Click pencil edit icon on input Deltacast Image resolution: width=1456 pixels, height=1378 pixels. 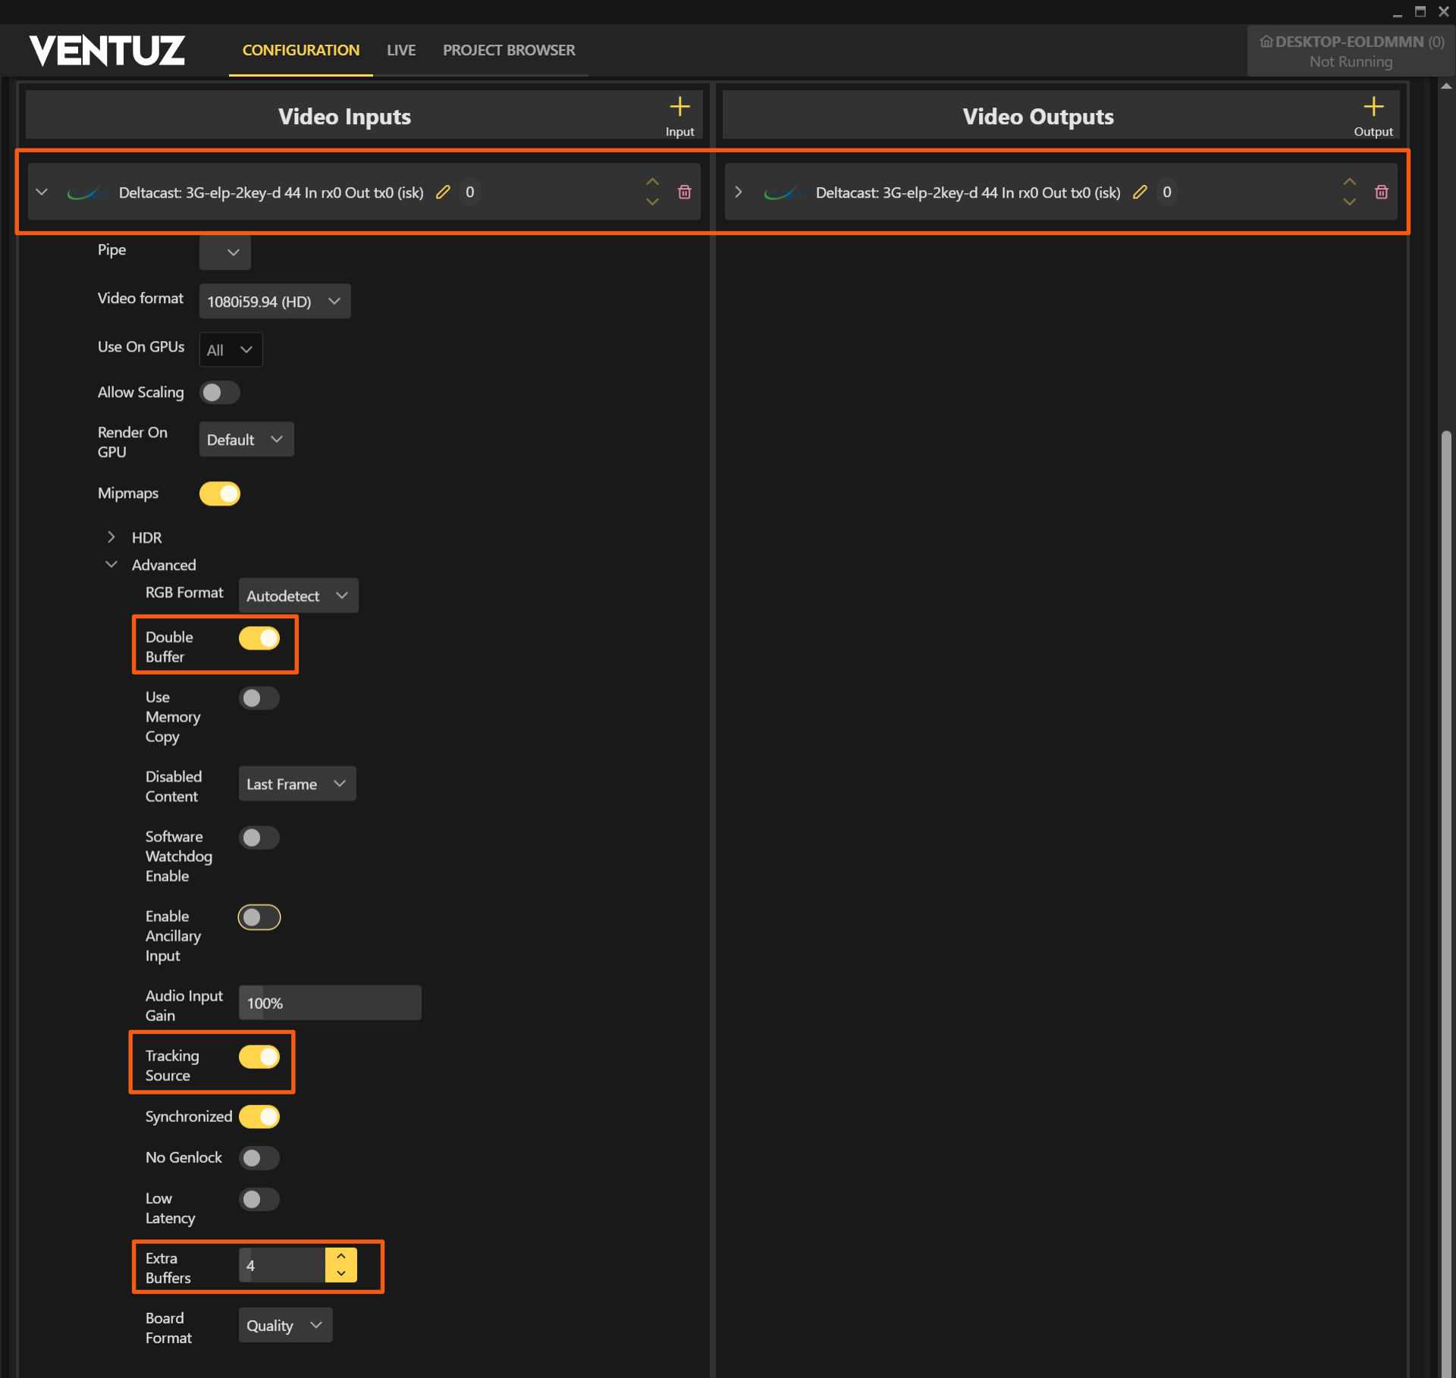coord(443,193)
